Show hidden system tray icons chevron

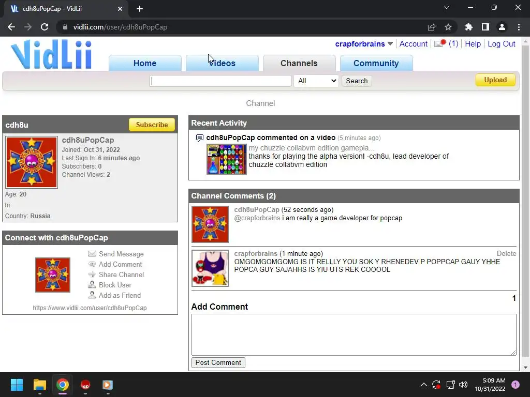[x=423, y=385]
